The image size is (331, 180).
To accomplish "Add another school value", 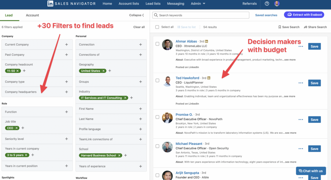I will [126, 155].
